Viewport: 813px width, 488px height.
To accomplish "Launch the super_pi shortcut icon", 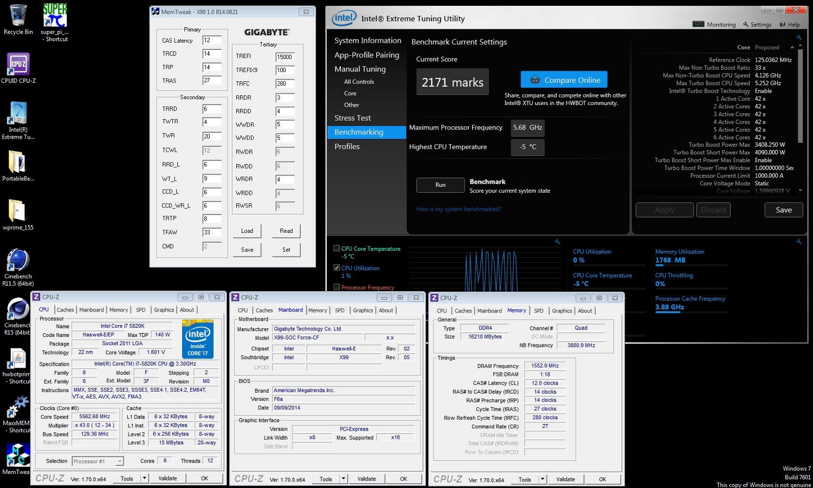I will (55, 15).
